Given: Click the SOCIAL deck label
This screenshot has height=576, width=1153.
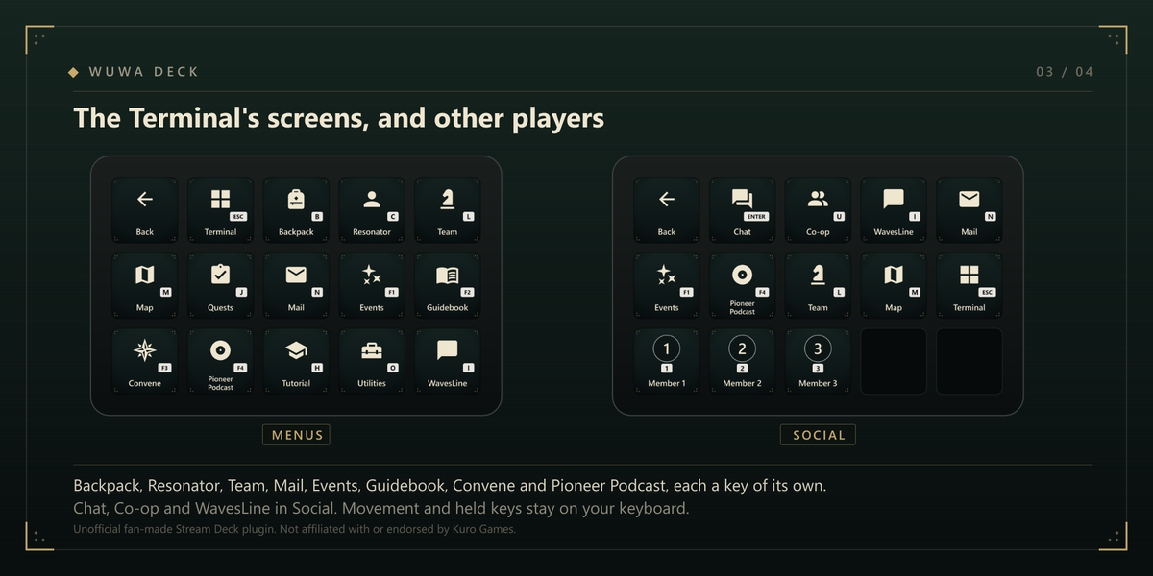Looking at the screenshot, I should [x=818, y=435].
